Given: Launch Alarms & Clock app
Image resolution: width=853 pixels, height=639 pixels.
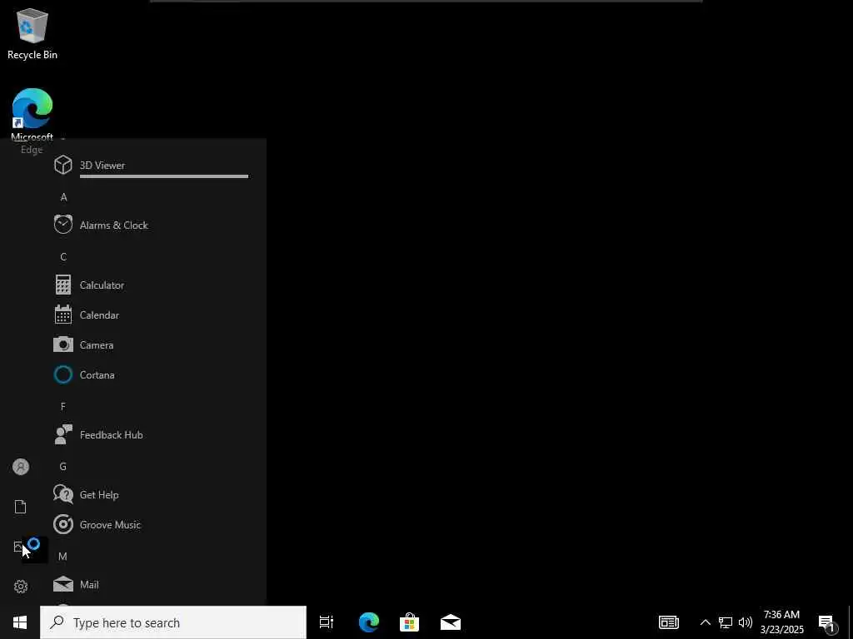Looking at the screenshot, I should click(x=151, y=225).
